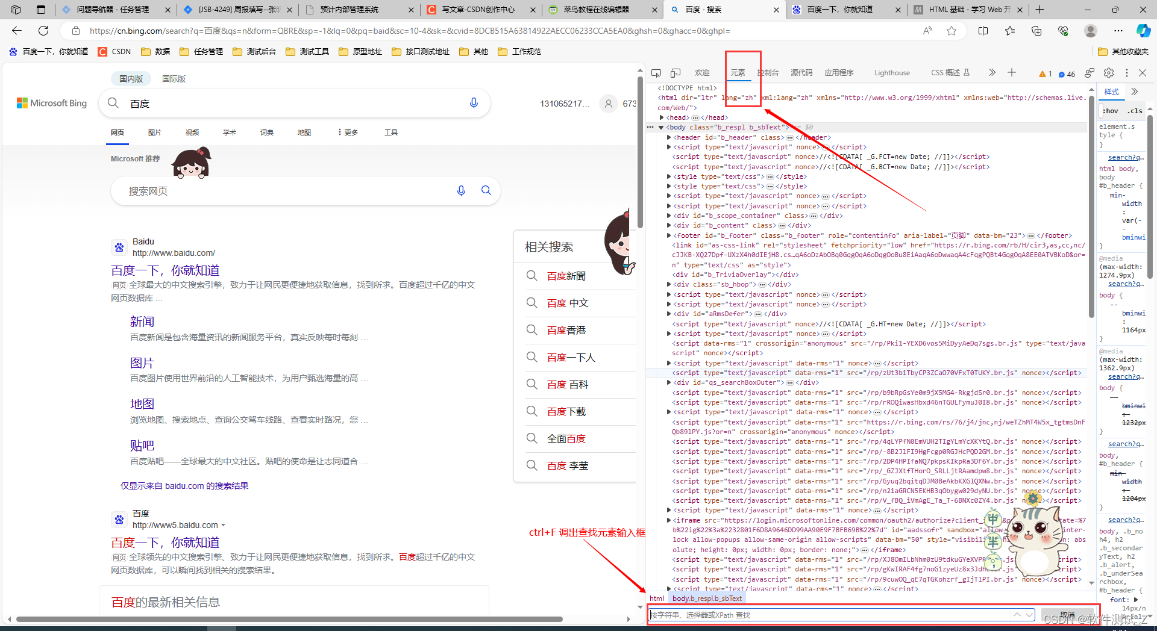Show more DevTools tabs chevron

(x=992, y=72)
